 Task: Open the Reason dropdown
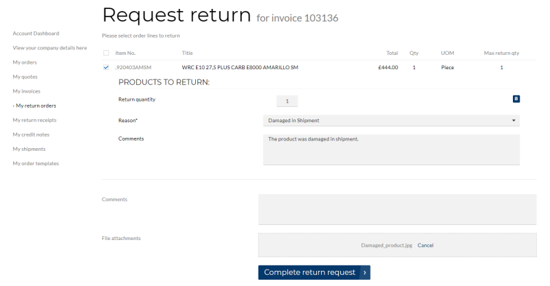click(x=391, y=121)
